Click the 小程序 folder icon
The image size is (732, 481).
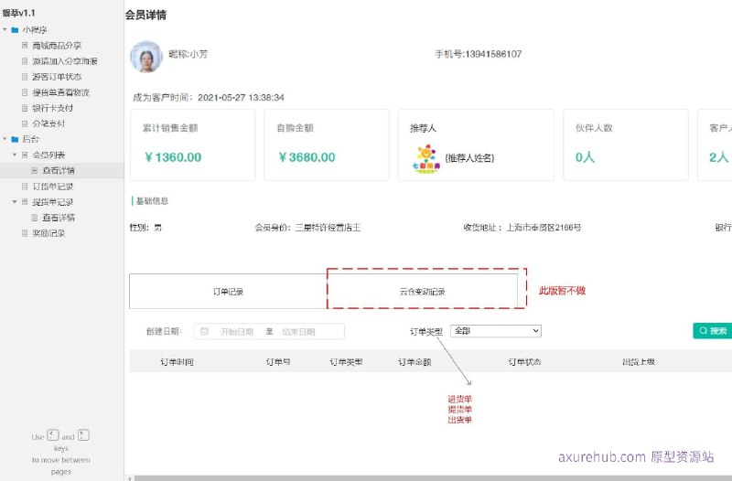pos(15,30)
